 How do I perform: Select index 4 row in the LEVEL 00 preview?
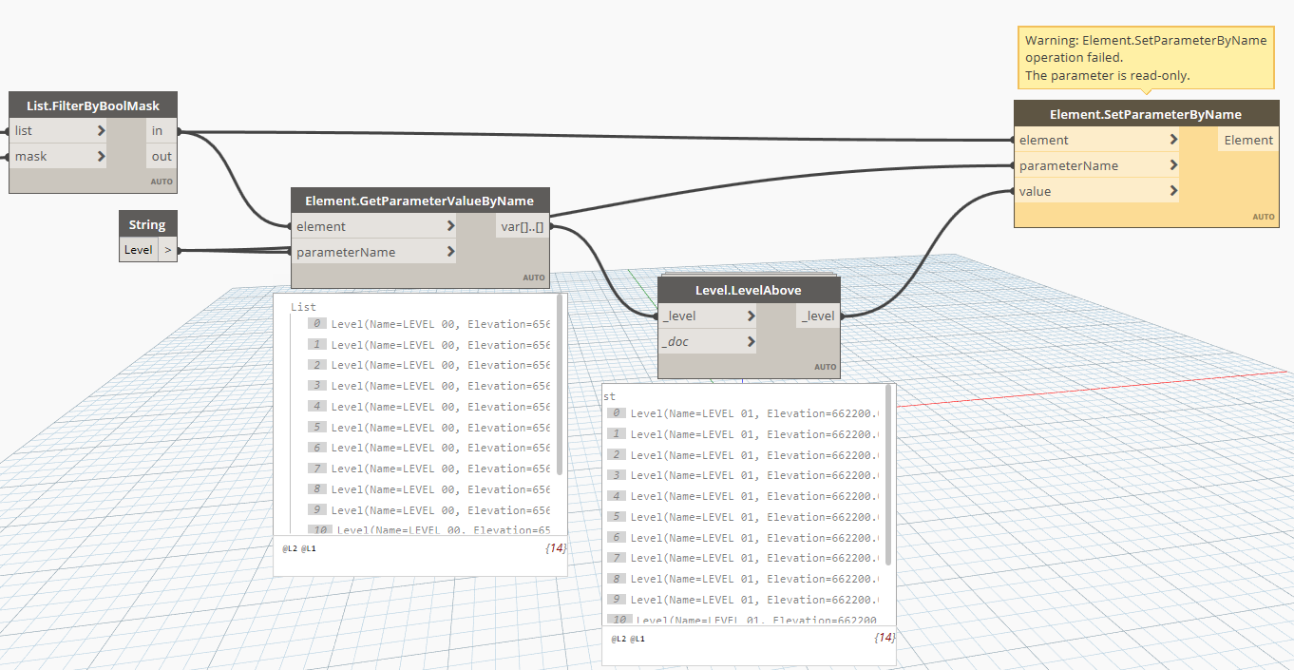(429, 407)
